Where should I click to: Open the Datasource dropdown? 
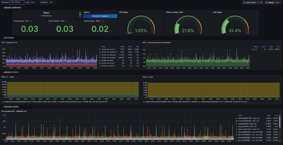coord(17,2)
